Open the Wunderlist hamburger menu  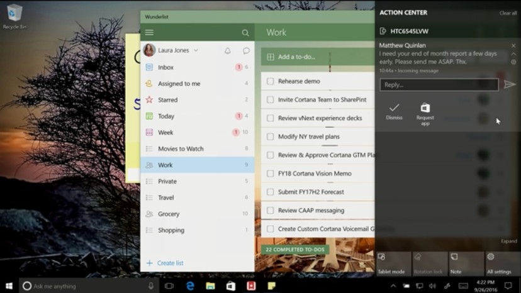[x=149, y=32]
